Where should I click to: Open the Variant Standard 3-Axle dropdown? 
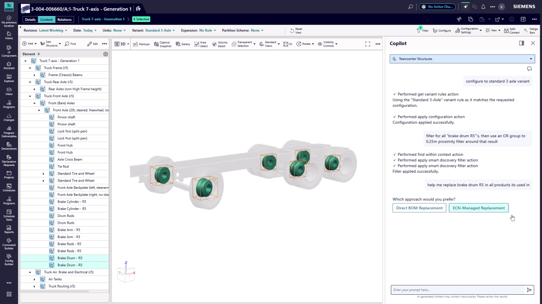tap(160, 30)
